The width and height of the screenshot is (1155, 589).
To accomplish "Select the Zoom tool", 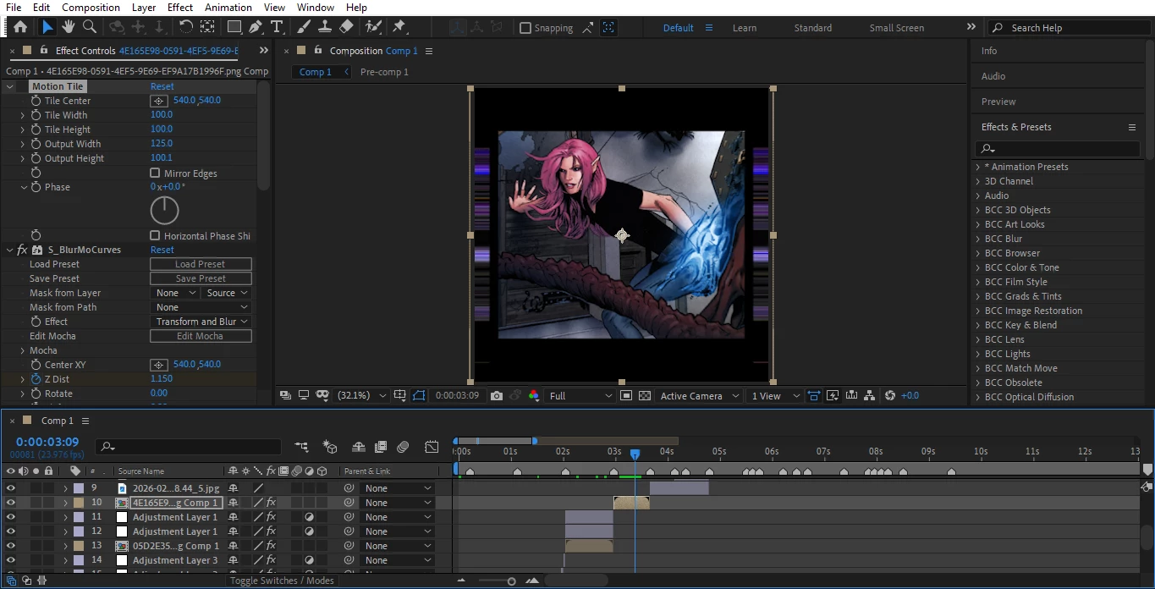I will (x=90, y=27).
